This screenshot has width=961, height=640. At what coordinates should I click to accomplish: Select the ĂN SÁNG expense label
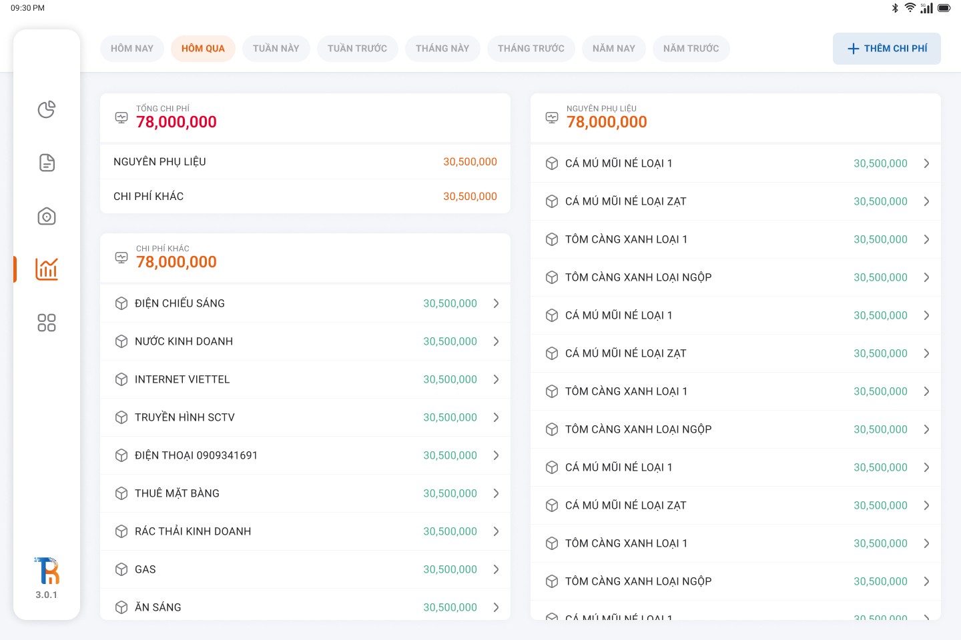click(x=158, y=607)
